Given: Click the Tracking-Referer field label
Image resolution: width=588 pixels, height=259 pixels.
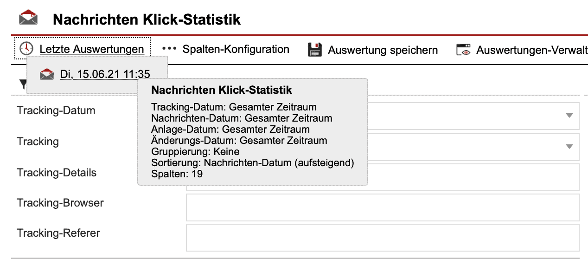Looking at the screenshot, I should 58,233.
